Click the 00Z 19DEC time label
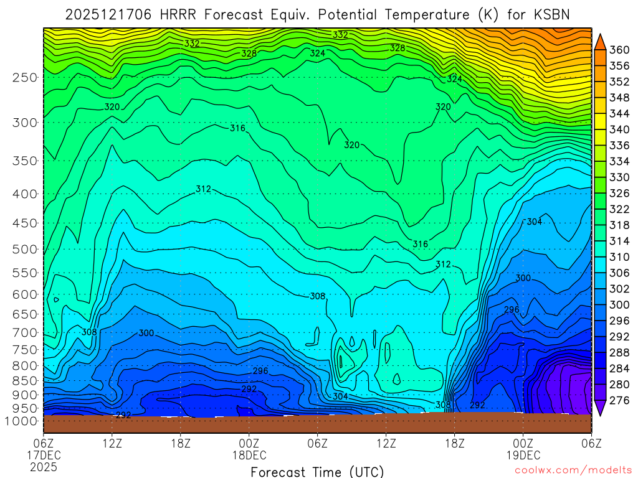Viewport: 638px width, 478px height. click(523, 449)
